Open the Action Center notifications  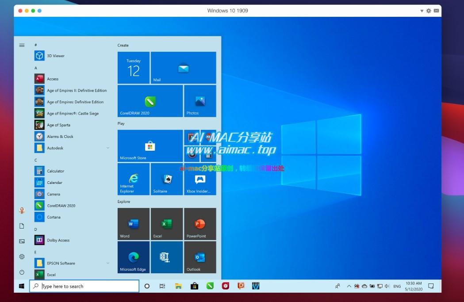(x=431, y=286)
